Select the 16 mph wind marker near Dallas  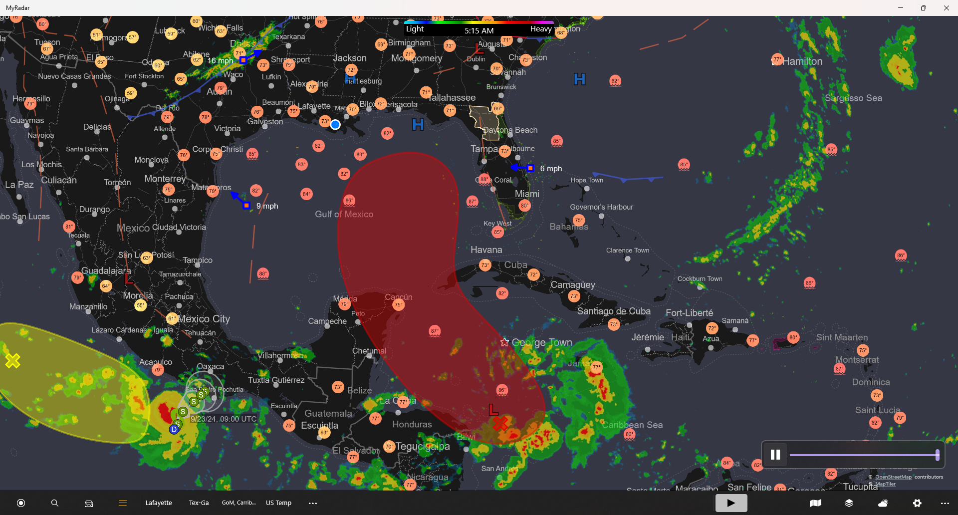coord(243,60)
